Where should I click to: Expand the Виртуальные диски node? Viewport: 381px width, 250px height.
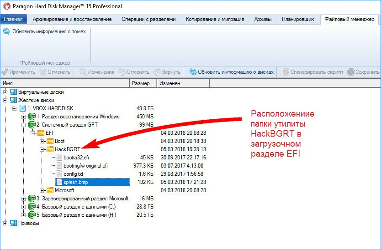pyautogui.click(x=5, y=92)
